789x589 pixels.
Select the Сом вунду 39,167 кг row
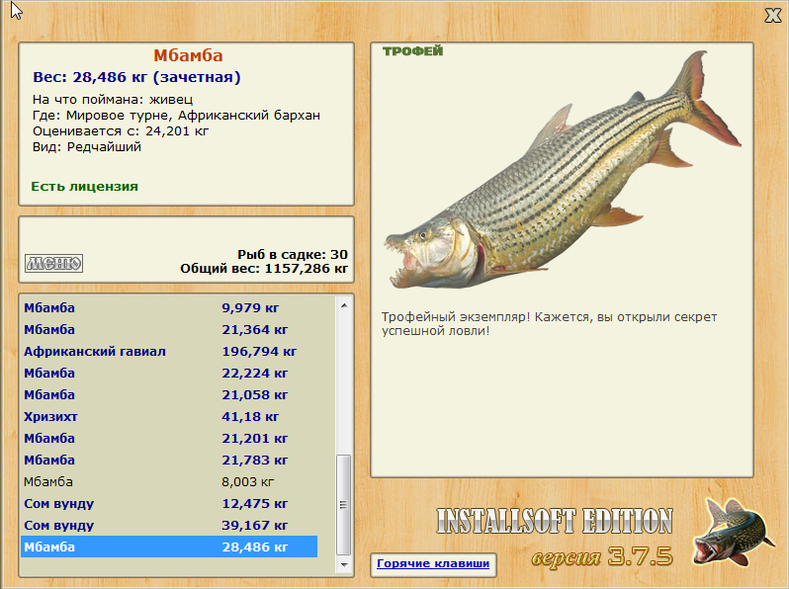click(169, 525)
